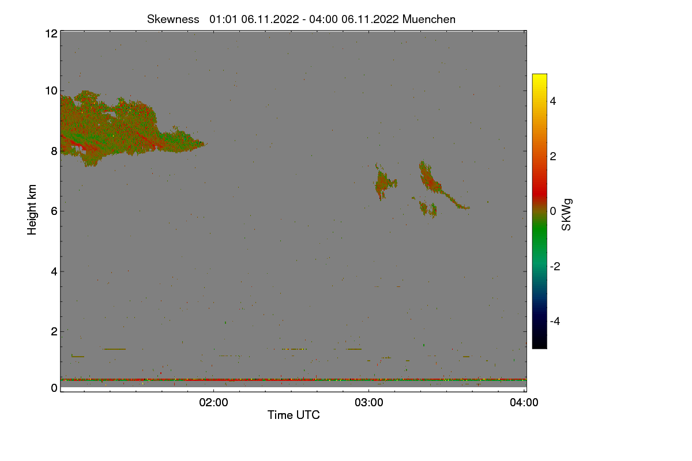Viewport: 692px width, 461px height.
Task: Click the "Height km" axis label
Action: click(33, 210)
